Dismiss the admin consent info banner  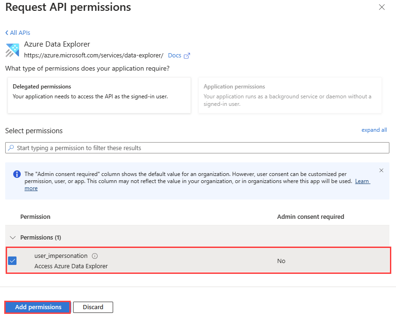click(x=381, y=170)
